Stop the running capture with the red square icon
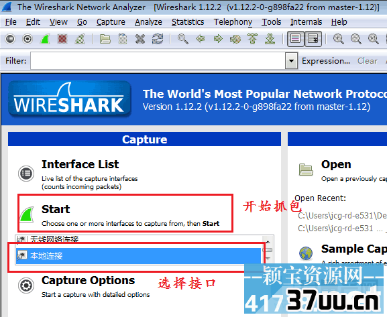This screenshot has height=317, width=387. click(x=62, y=39)
